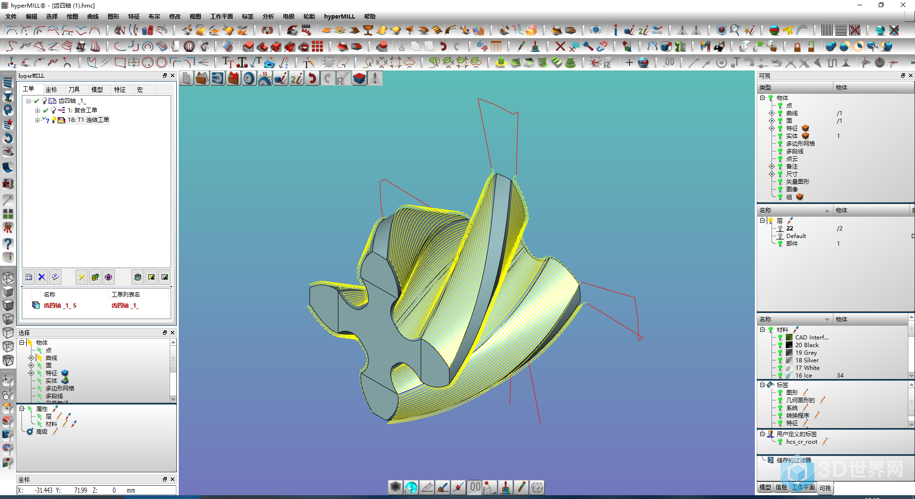
Task: Click the yellow X button under job list
Action: tap(82, 277)
